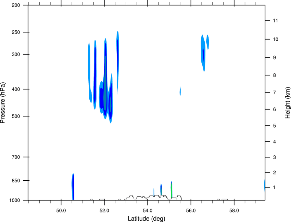
Task: Click the 200 pressure tick label
Action: [x=16, y=5]
